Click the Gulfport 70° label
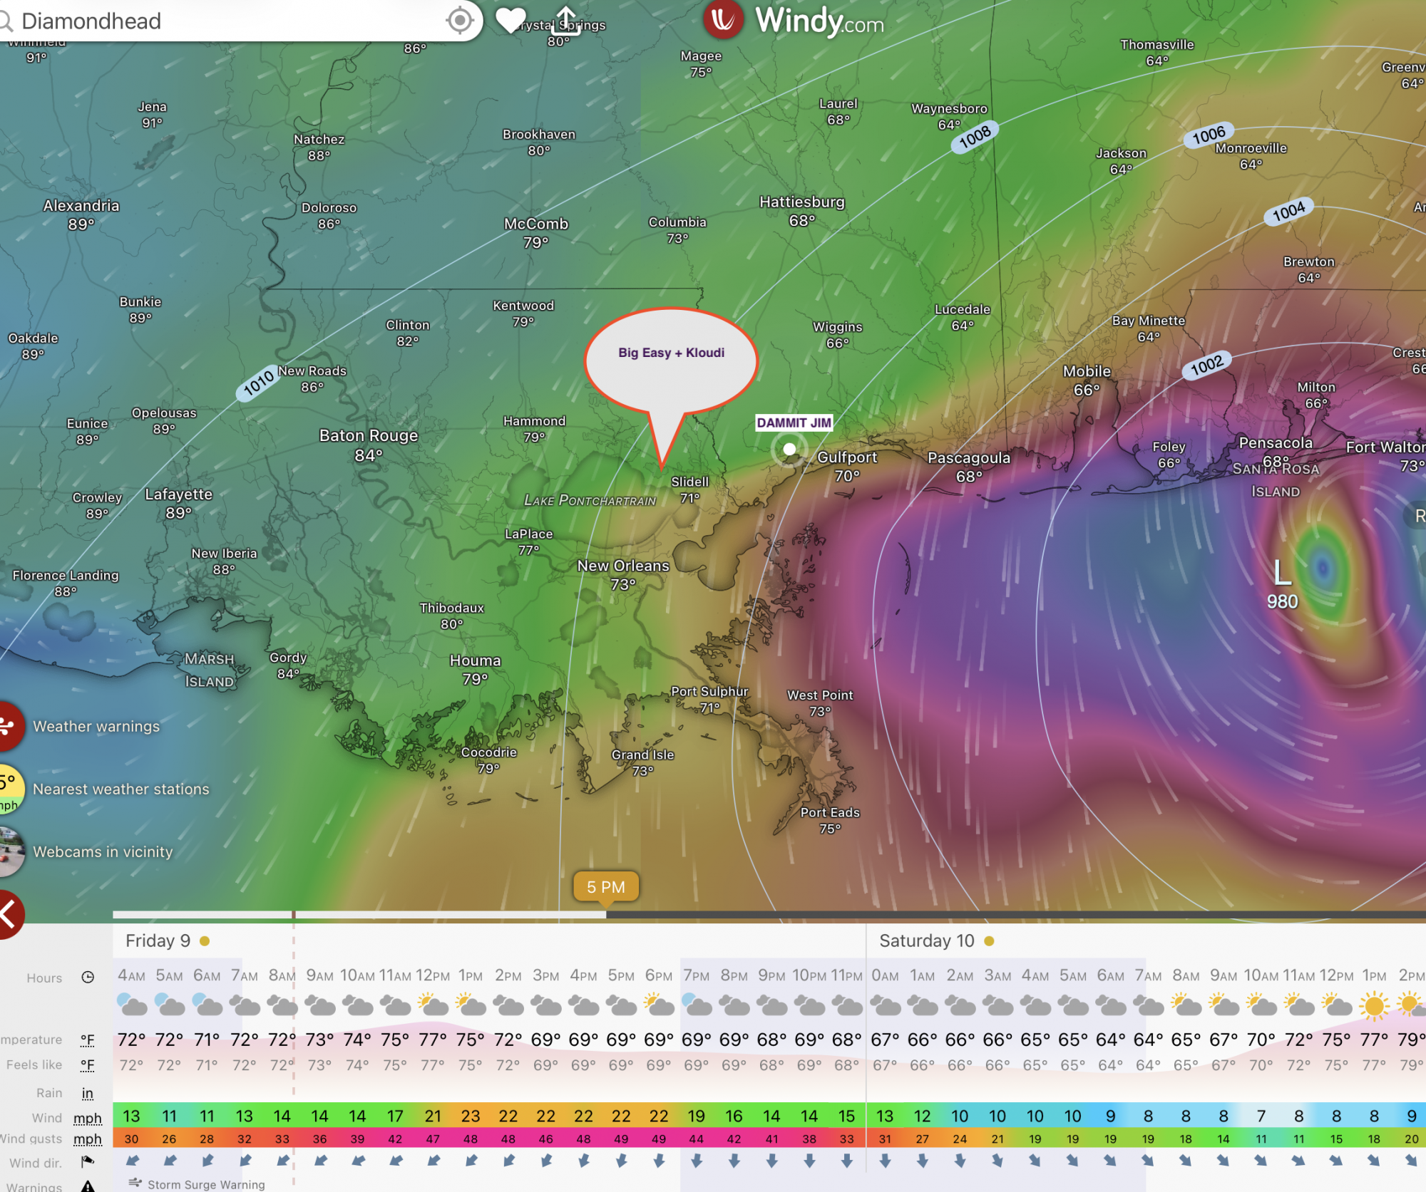 (847, 466)
